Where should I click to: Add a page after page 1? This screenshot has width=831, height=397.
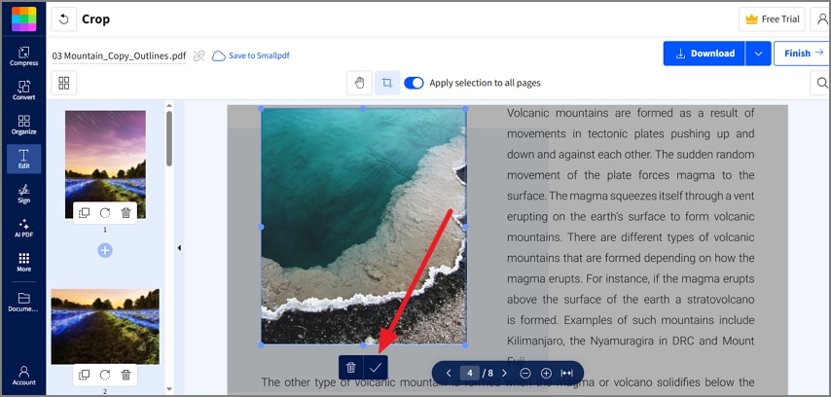105,250
